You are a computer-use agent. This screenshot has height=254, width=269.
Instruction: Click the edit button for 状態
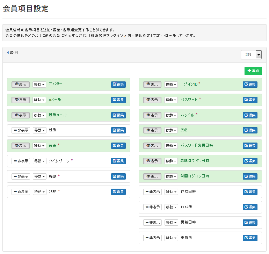click(118, 192)
